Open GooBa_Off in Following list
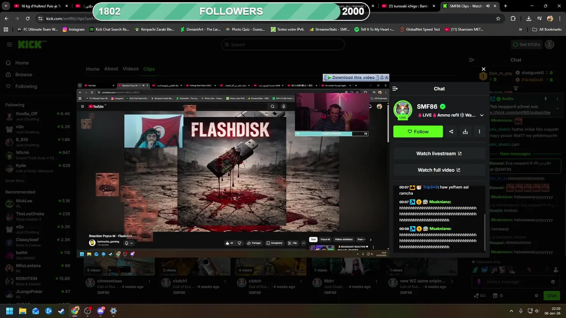The image size is (566, 318). coord(38,116)
